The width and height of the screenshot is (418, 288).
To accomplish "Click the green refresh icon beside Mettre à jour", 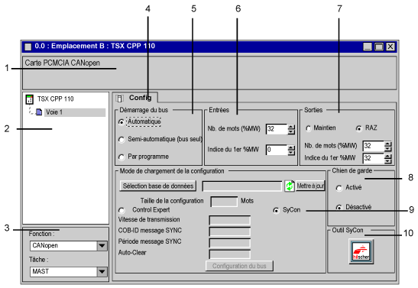I will 290,186.
